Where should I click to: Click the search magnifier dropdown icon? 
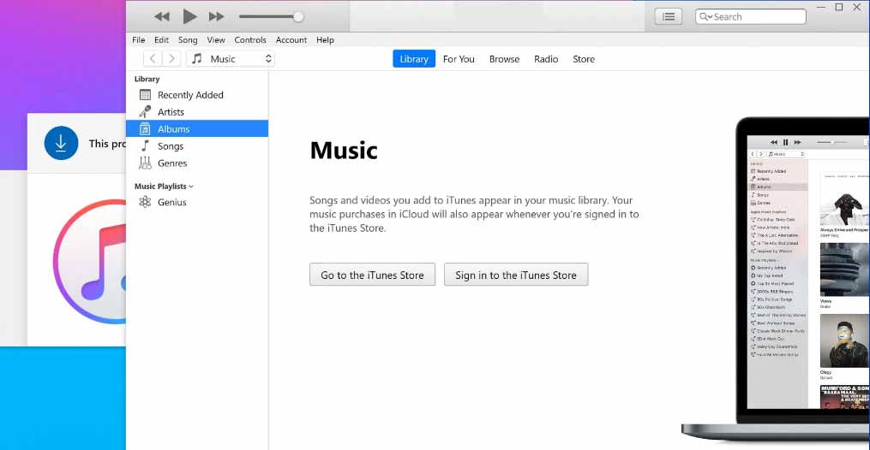[x=705, y=16]
